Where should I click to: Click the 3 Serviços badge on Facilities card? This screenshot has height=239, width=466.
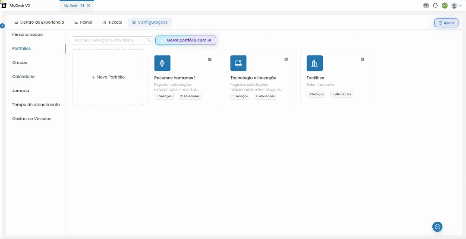316,94
